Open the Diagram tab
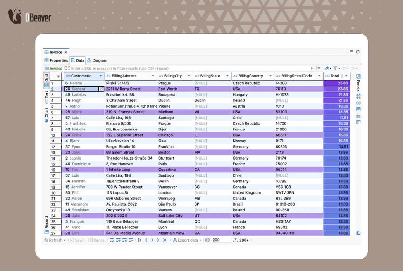This screenshot has height=271, width=403. coord(97,60)
